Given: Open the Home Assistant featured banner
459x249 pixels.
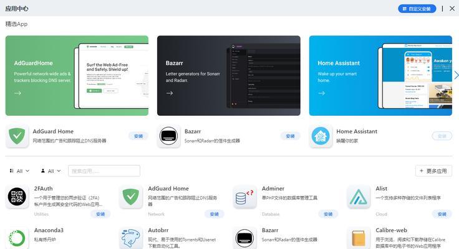Looking at the screenshot, I should (x=380, y=76).
